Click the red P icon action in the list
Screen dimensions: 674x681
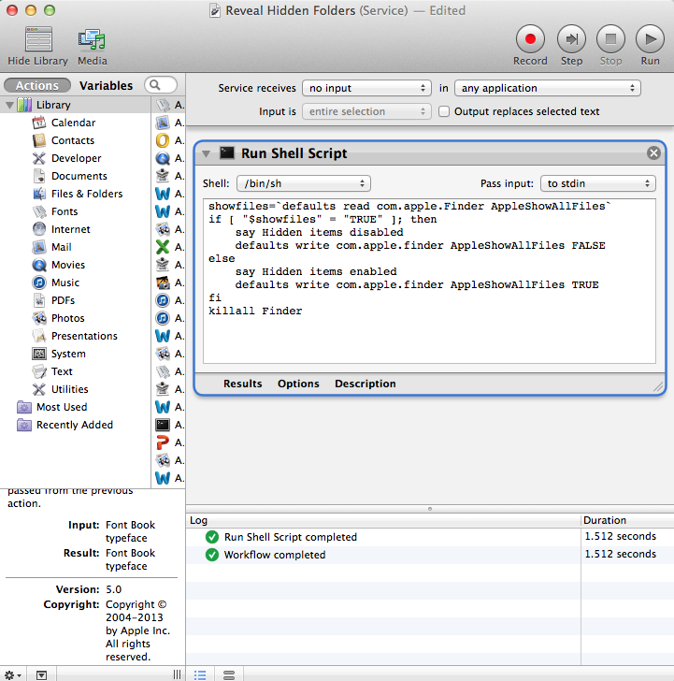[163, 443]
